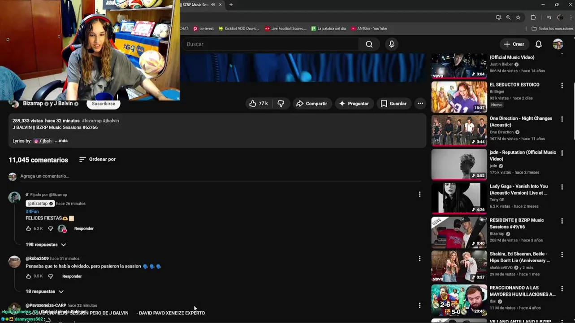Viewport: 575px width, 323px height.
Task: Focus the Buscar search field
Action: (x=271, y=44)
